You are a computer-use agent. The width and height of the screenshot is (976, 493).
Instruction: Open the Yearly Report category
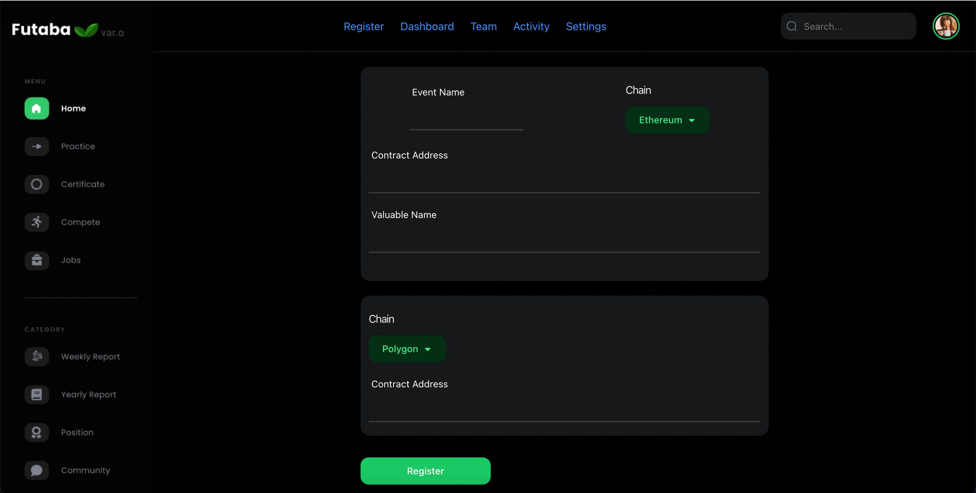point(89,394)
